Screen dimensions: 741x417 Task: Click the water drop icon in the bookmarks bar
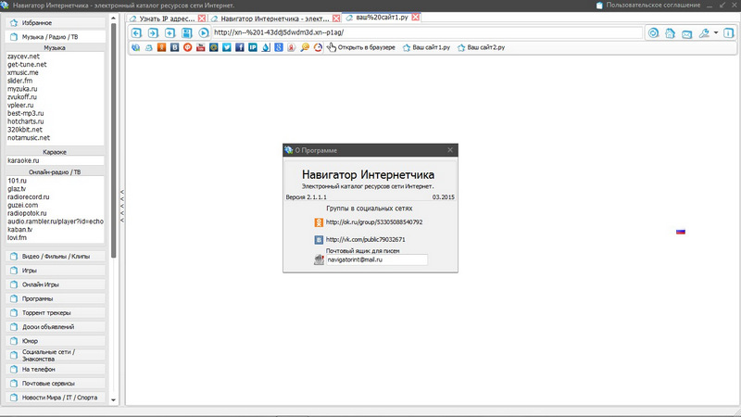(266, 47)
